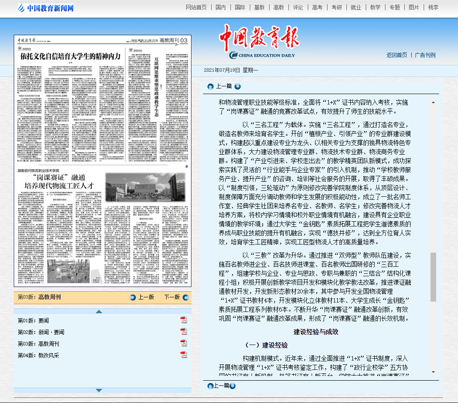Click date text 2021年07月19日 星期一
Viewport: 458px width, 403px height.
tap(231, 70)
